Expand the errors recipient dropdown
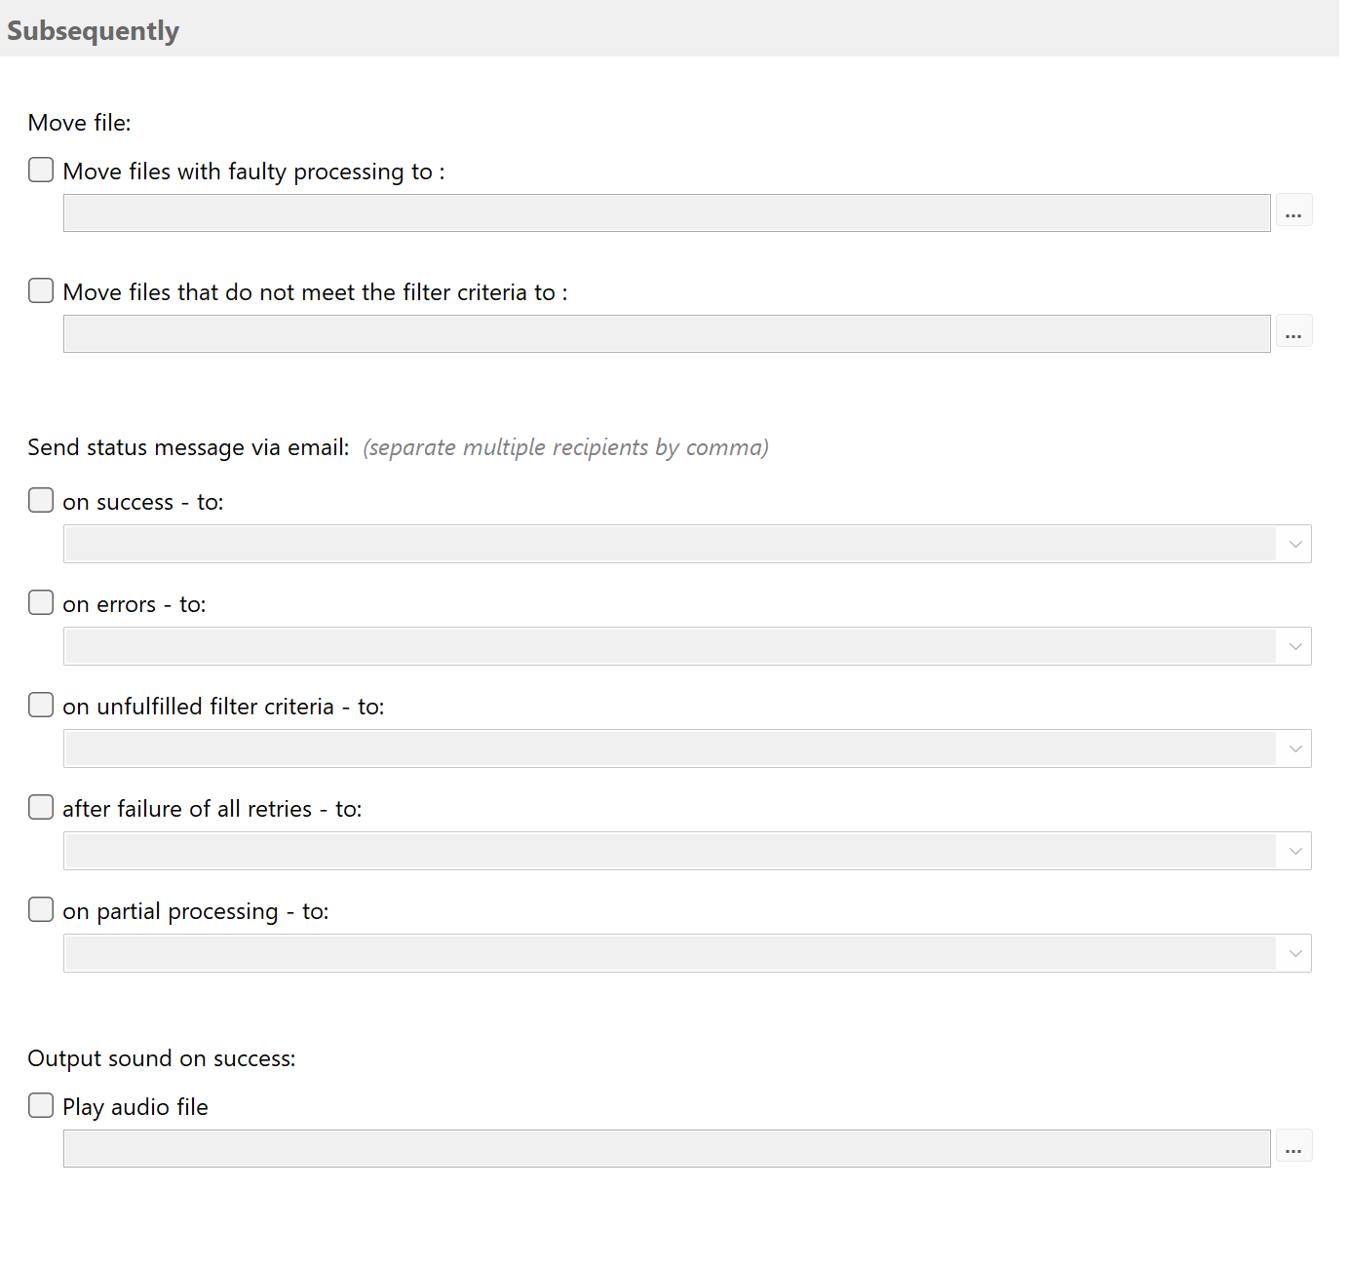 point(1294,646)
